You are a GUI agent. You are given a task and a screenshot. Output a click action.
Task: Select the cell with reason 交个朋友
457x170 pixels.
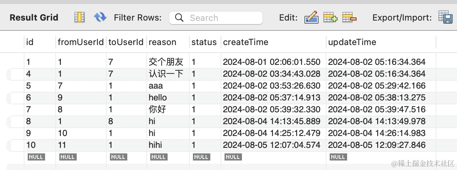coord(168,62)
